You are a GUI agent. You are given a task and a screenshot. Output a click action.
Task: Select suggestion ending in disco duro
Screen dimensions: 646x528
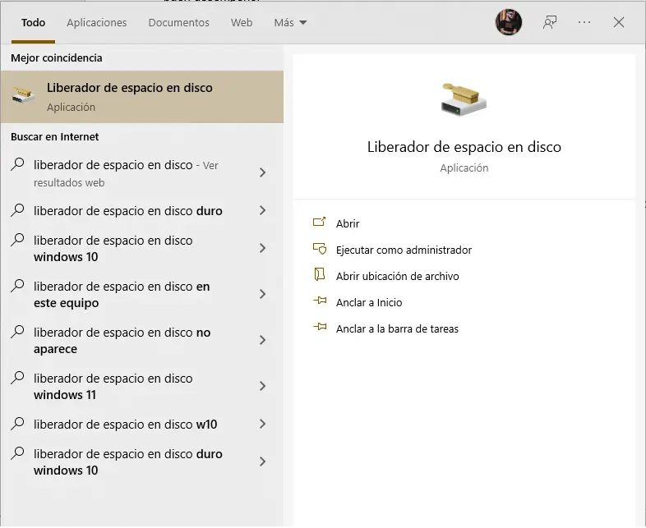tap(142, 211)
